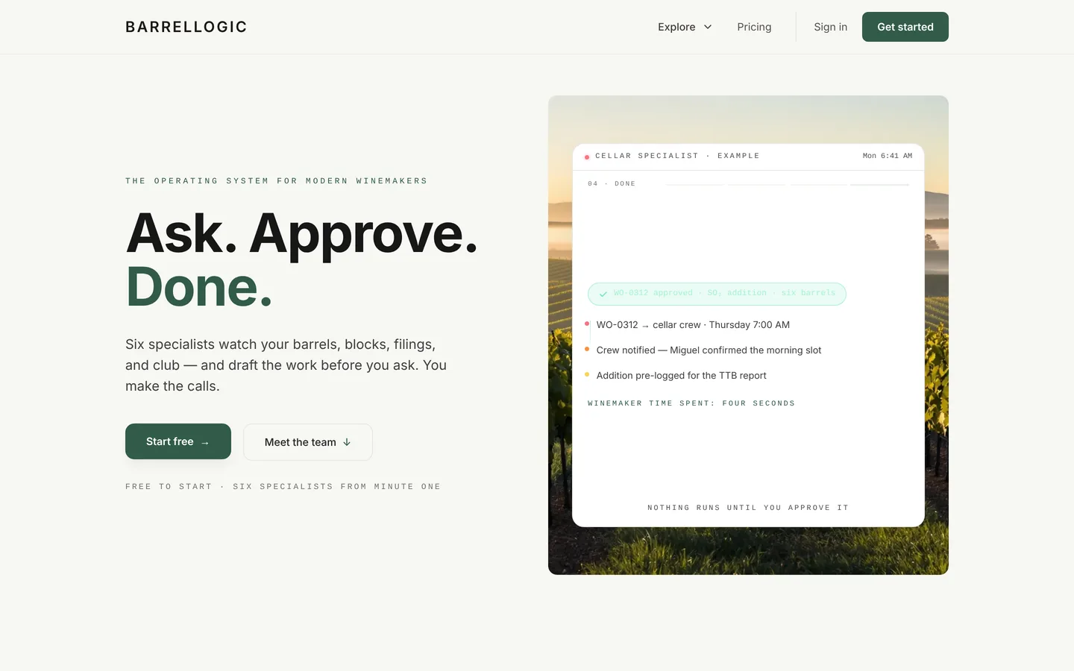Click the down arrow on Meet the team
Viewport: 1074px width, 671px height.
point(347,442)
